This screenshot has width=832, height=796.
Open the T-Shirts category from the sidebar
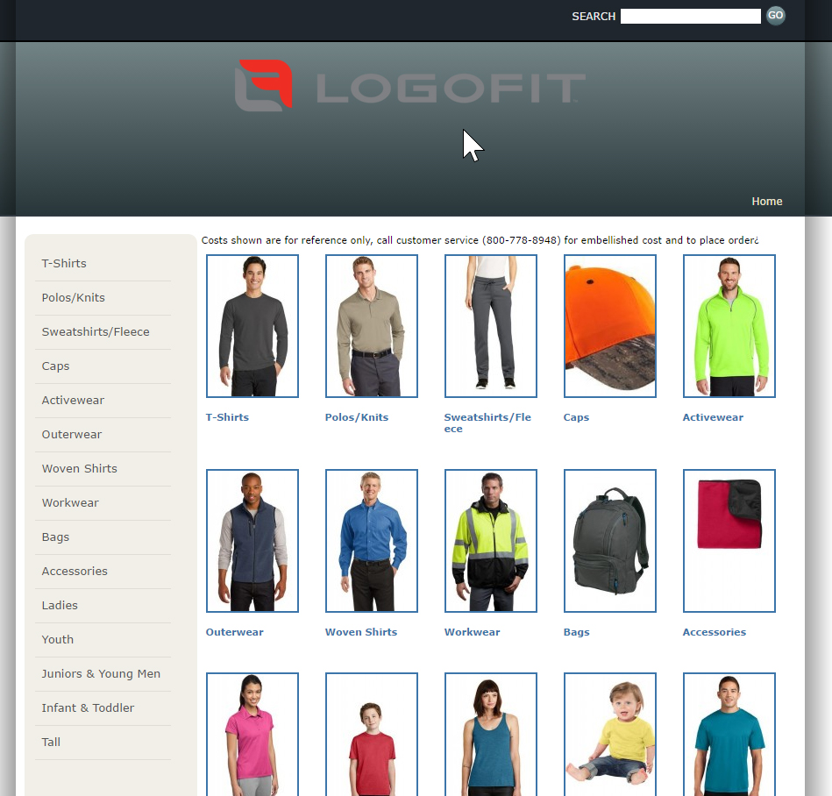coord(63,263)
